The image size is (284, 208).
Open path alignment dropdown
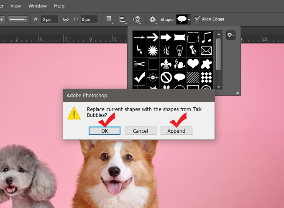click(x=123, y=19)
